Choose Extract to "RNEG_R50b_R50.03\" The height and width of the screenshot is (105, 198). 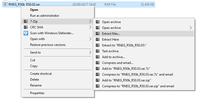coord(144,45)
